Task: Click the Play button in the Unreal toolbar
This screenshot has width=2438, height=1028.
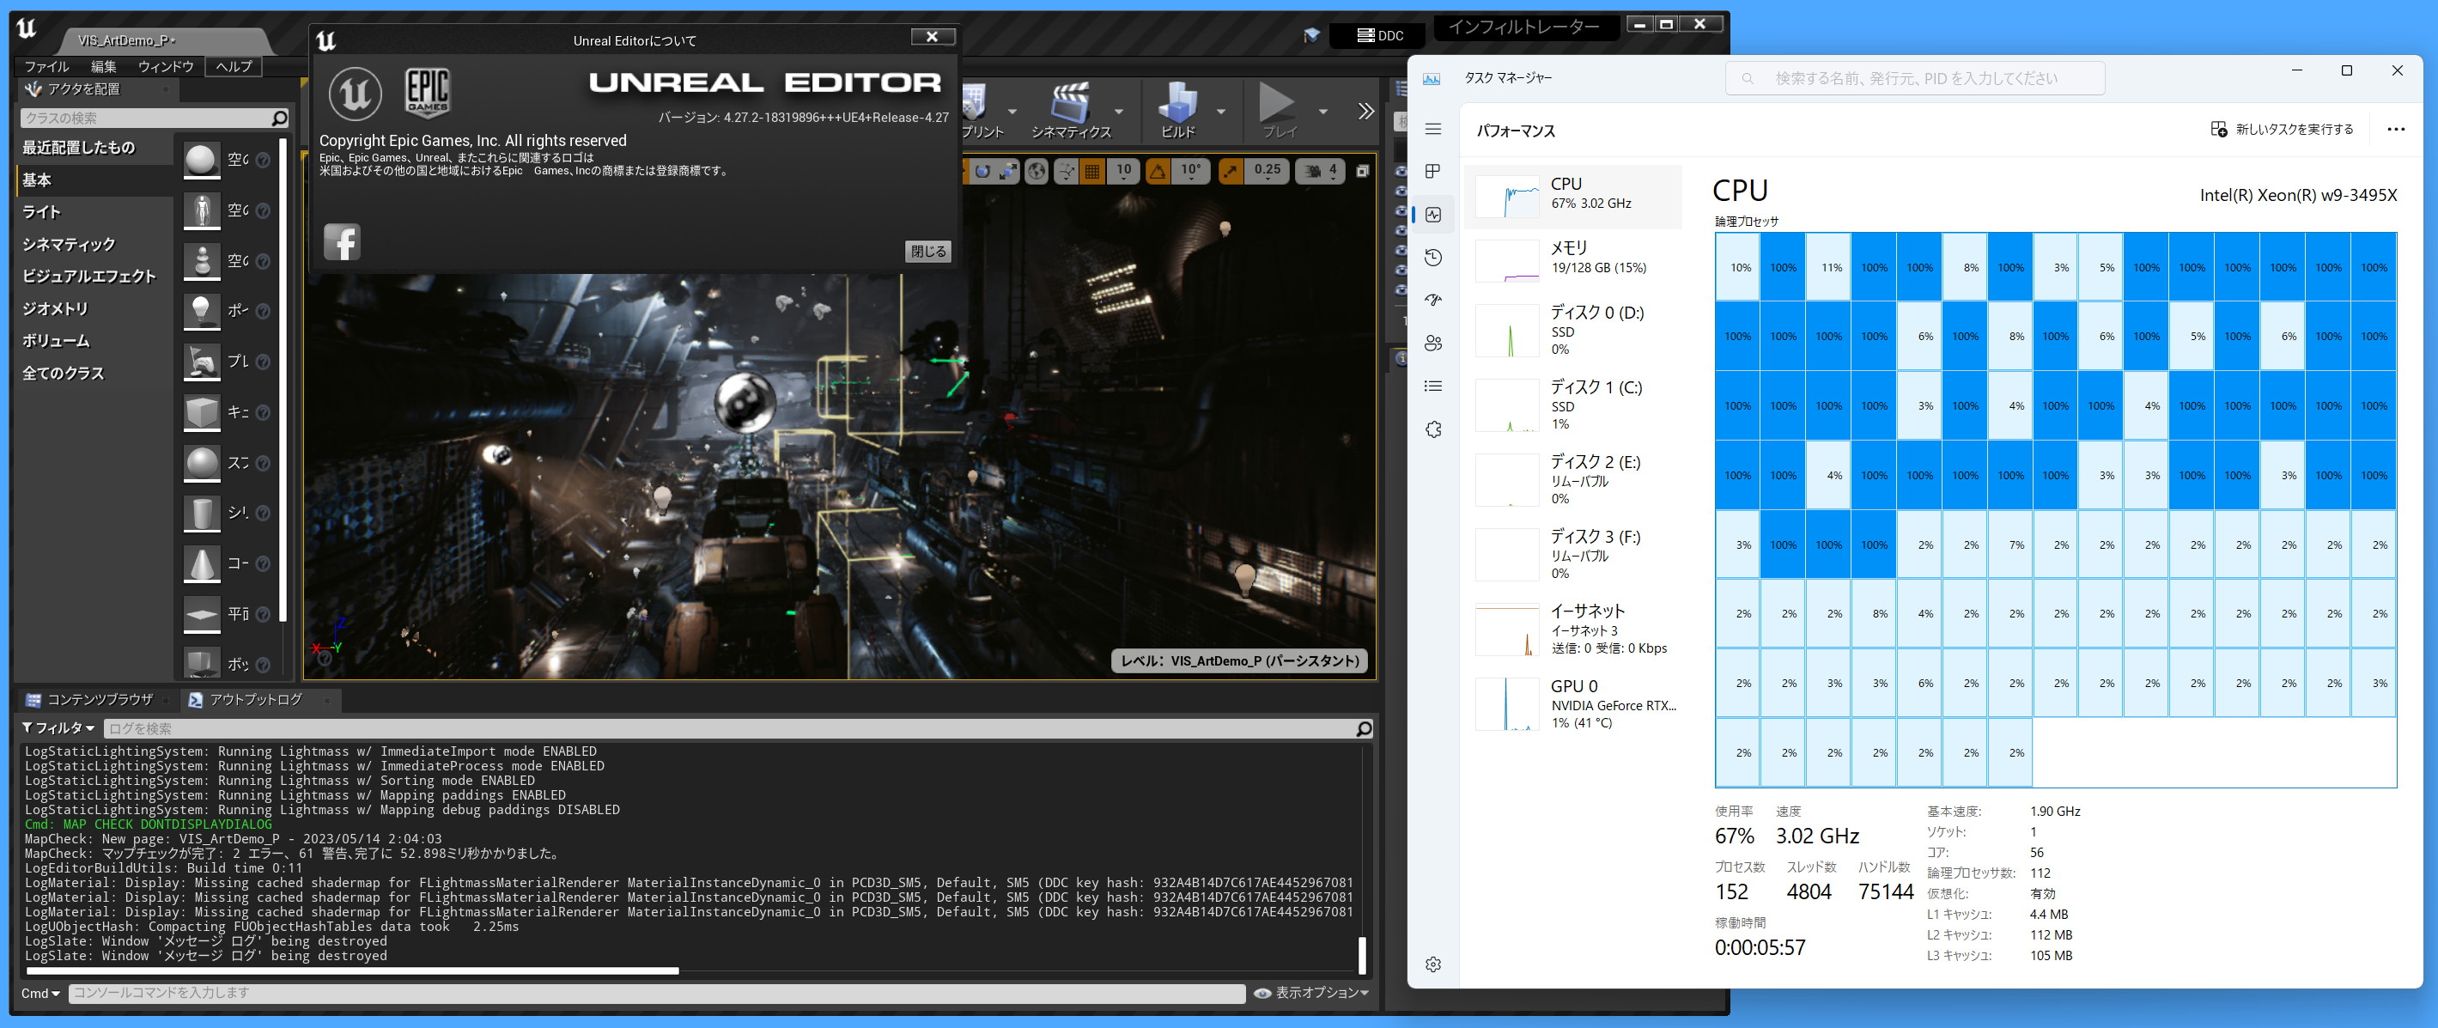Action: (1277, 103)
